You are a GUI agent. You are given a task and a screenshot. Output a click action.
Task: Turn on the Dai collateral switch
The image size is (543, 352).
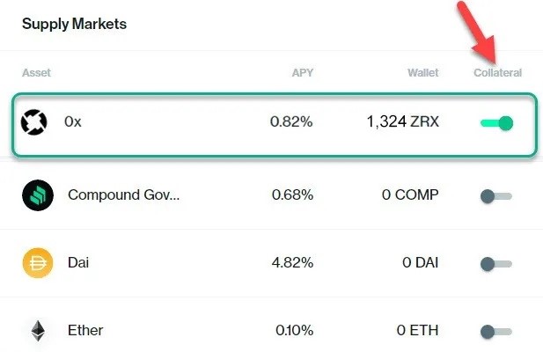click(495, 264)
